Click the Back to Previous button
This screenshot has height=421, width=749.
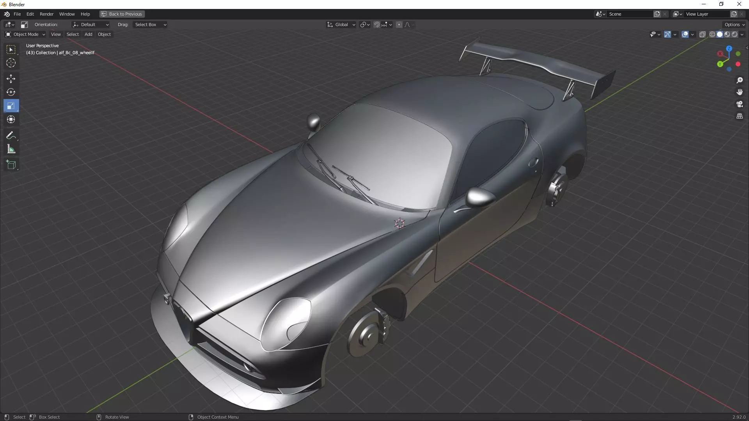[122, 14]
